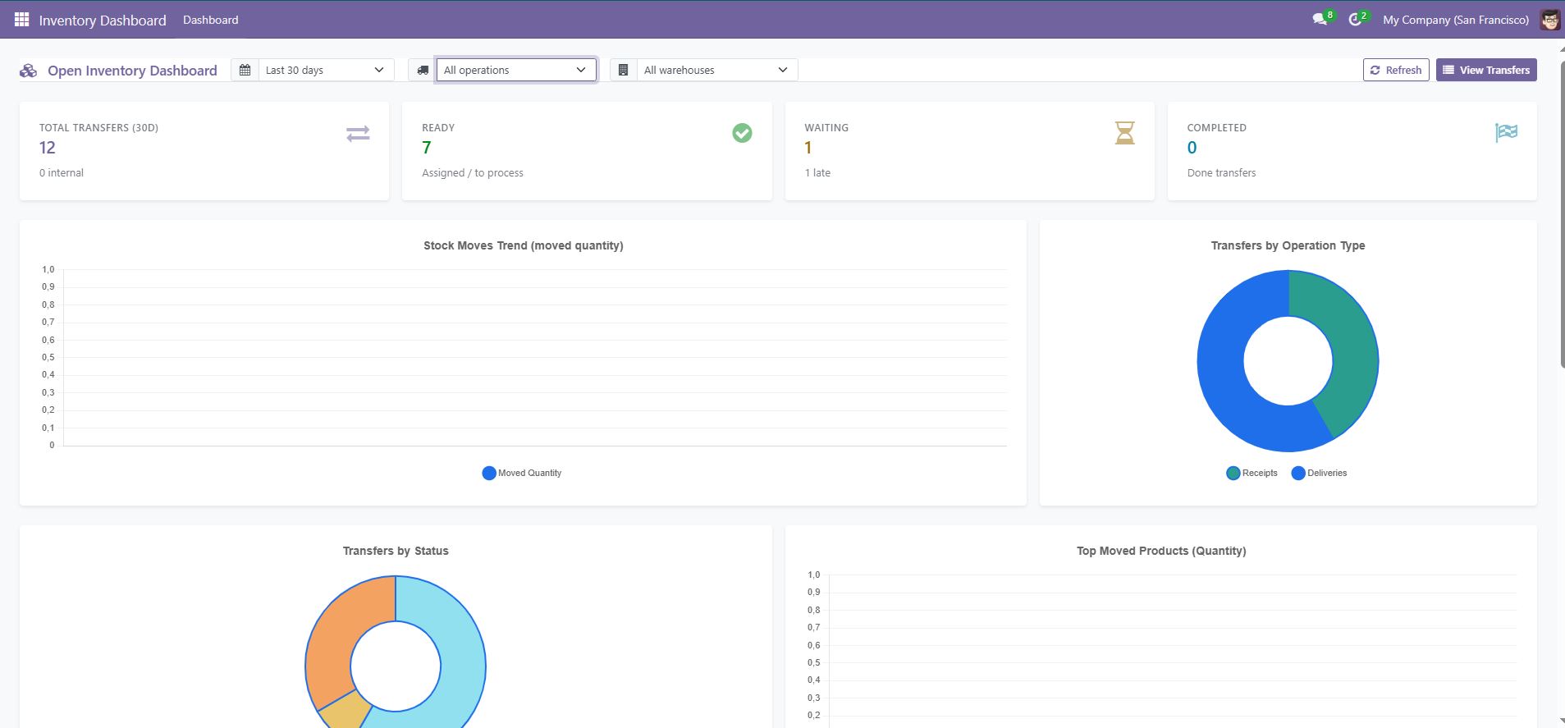Open the apps grid menu icon
1565x728 pixels.
pos(22,20)
